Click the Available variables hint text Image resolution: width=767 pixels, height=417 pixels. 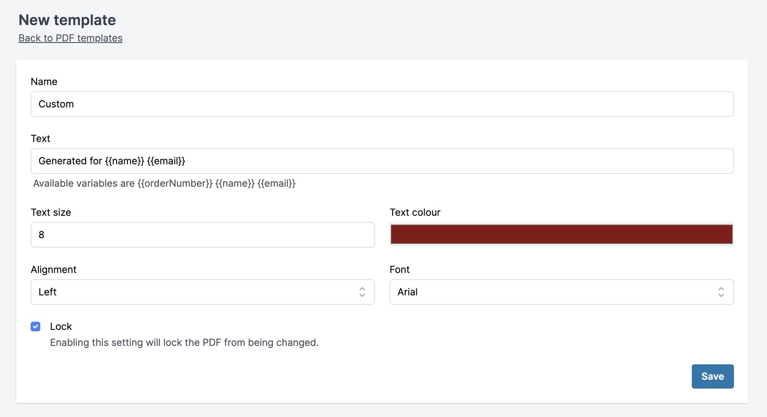(x=164, y=183)
